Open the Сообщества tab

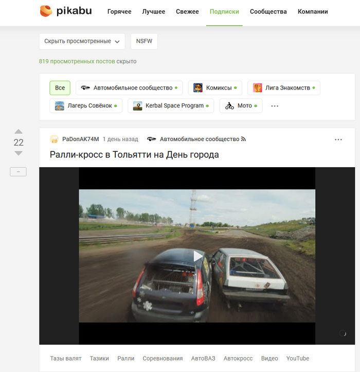268,11
